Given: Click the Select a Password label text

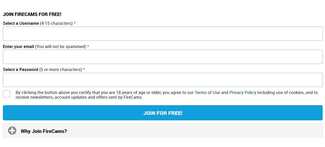Looking at the screenshot, I should (x=20, y=69).
